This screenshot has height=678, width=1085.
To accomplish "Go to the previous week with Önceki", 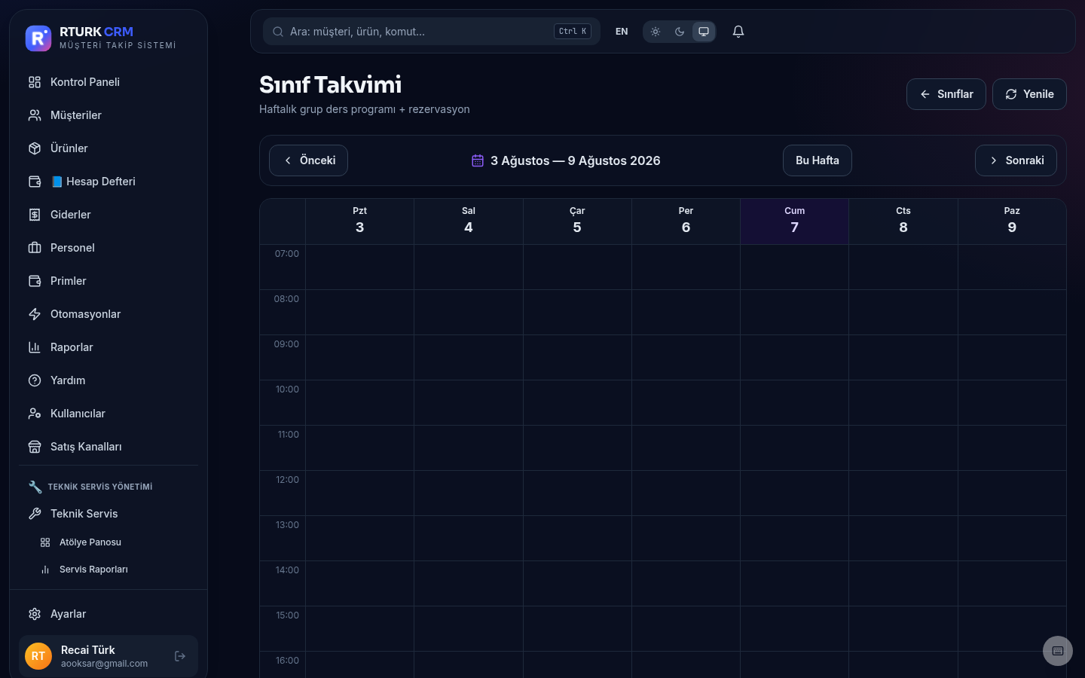I will (x=308, y=160).
